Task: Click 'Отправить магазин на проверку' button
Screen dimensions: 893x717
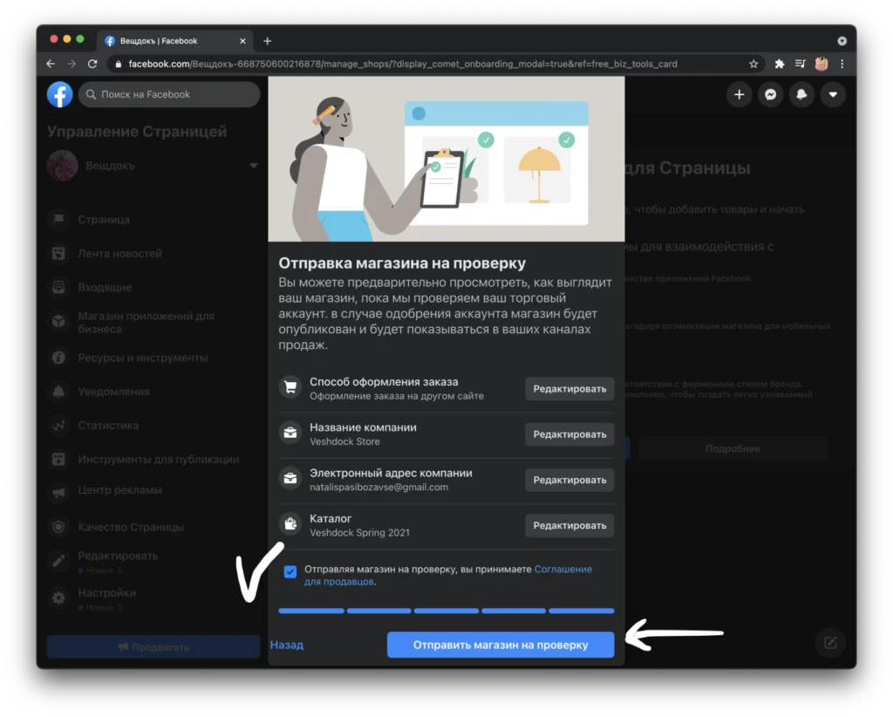Action: coord(501,645)
